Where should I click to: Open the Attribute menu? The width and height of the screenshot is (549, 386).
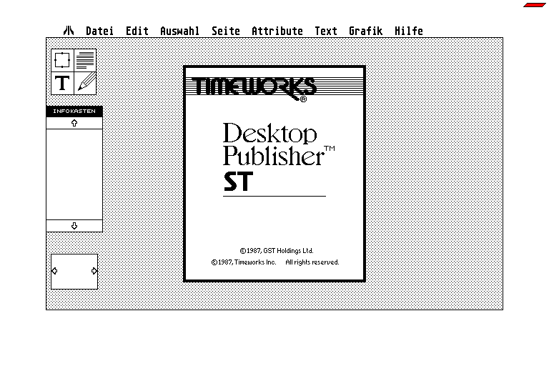tap(277, 31)
